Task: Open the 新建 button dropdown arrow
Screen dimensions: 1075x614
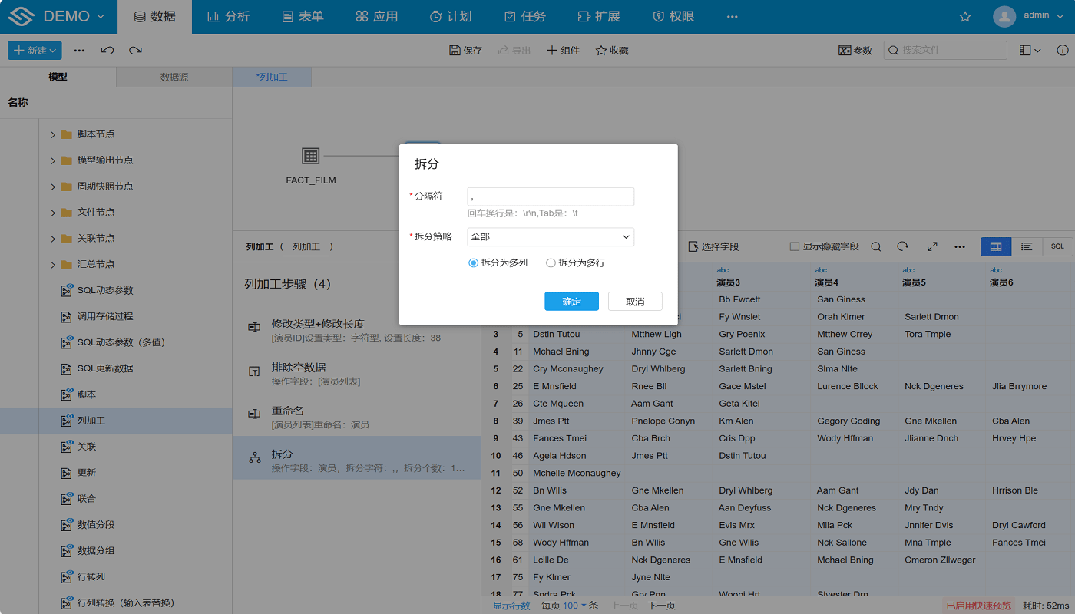Action: pos(51,50)
